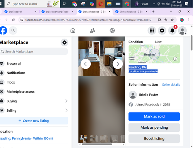
Task: Open File Explorer from the taskbar
Action: [x=109, y=4]
